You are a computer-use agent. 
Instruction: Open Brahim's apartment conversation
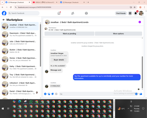coord(20,51)
